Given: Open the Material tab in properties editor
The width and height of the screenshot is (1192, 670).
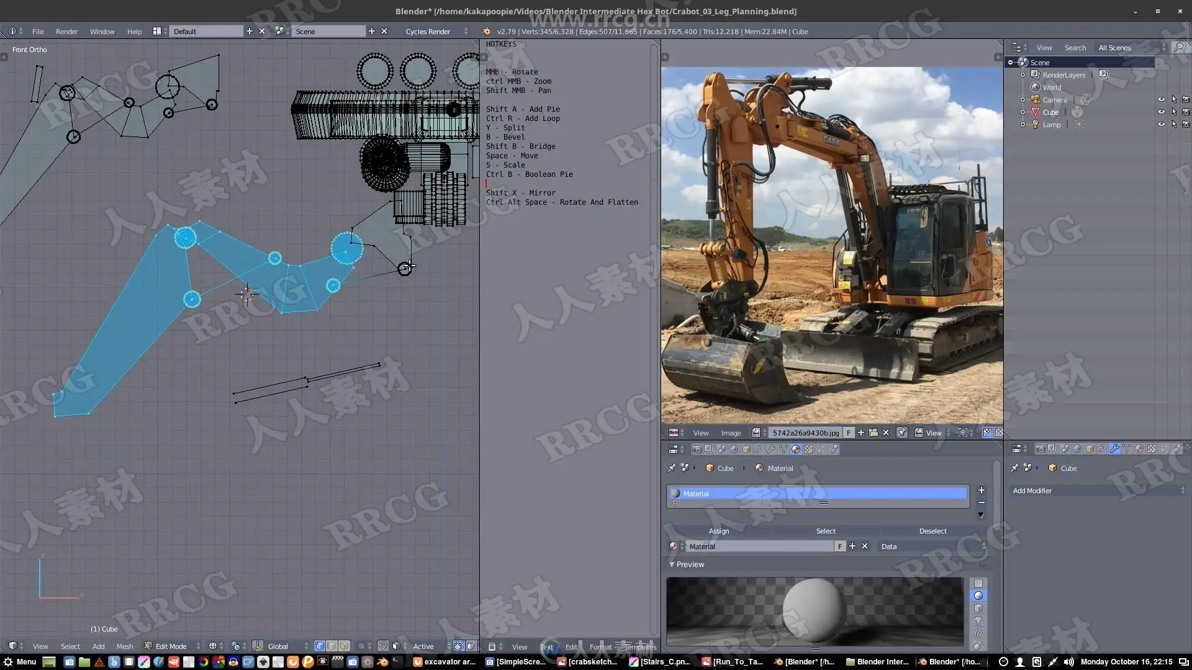Looking at the screenshot, I should point(796,449).
